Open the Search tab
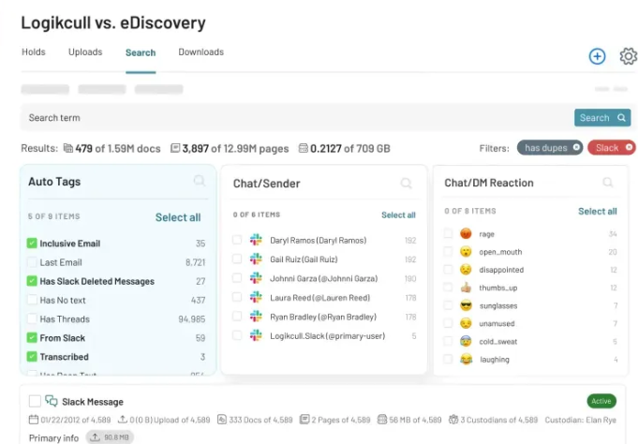Image resolution: width=638 pixels, height=444 pixels. (x=141, y=52)
